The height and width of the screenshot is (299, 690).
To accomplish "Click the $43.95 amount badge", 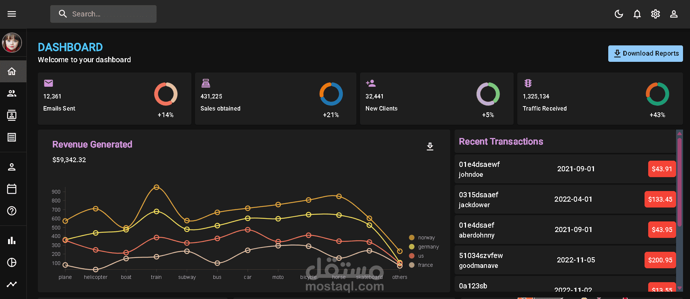I will 662,230.
